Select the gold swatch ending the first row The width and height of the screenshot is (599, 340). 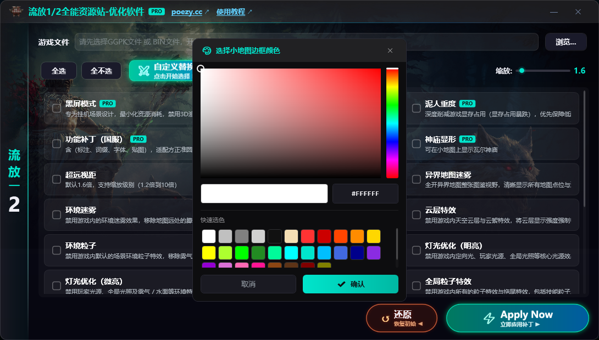[374, 236]
